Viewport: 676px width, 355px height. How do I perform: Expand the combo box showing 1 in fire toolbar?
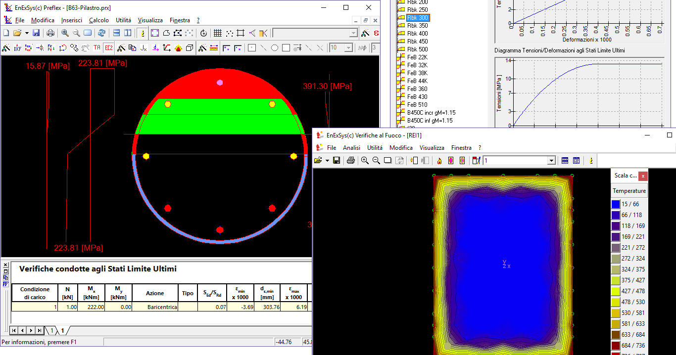click(551, 161)
